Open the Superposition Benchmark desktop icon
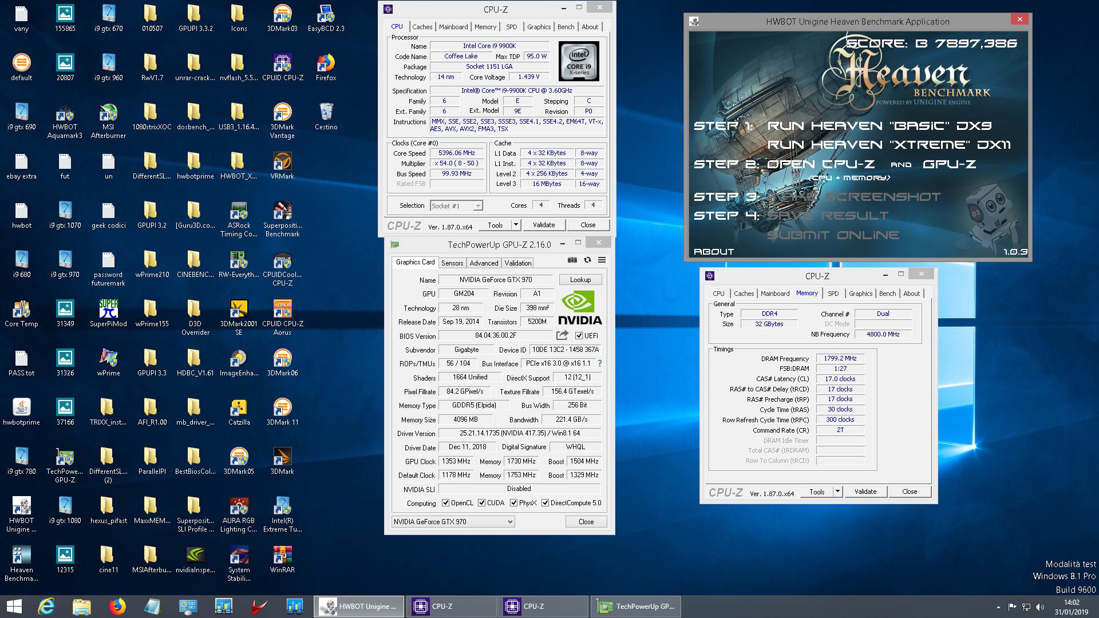Image resolution: width=1099 pixels, height=618 pixels. coord(282,219)
